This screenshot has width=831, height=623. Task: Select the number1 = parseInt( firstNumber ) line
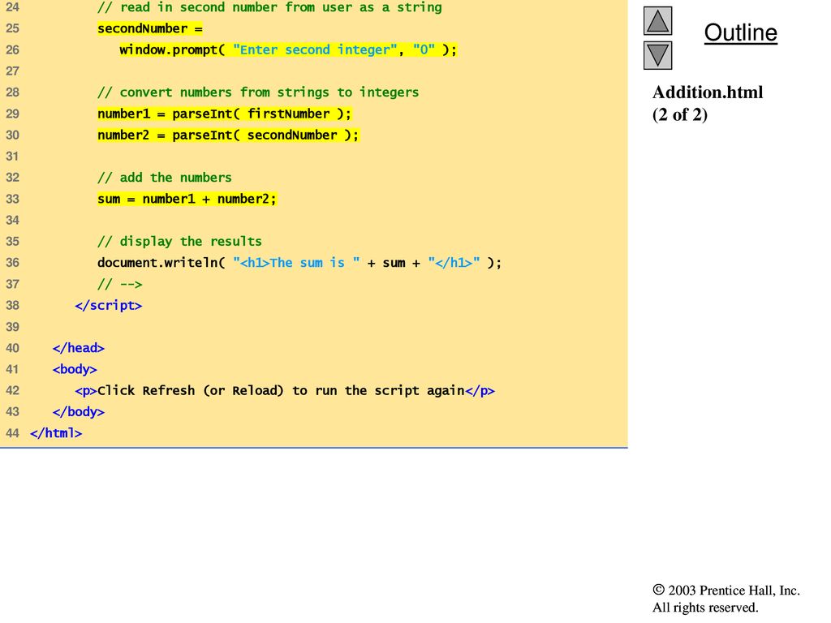(x=224, y=114)
